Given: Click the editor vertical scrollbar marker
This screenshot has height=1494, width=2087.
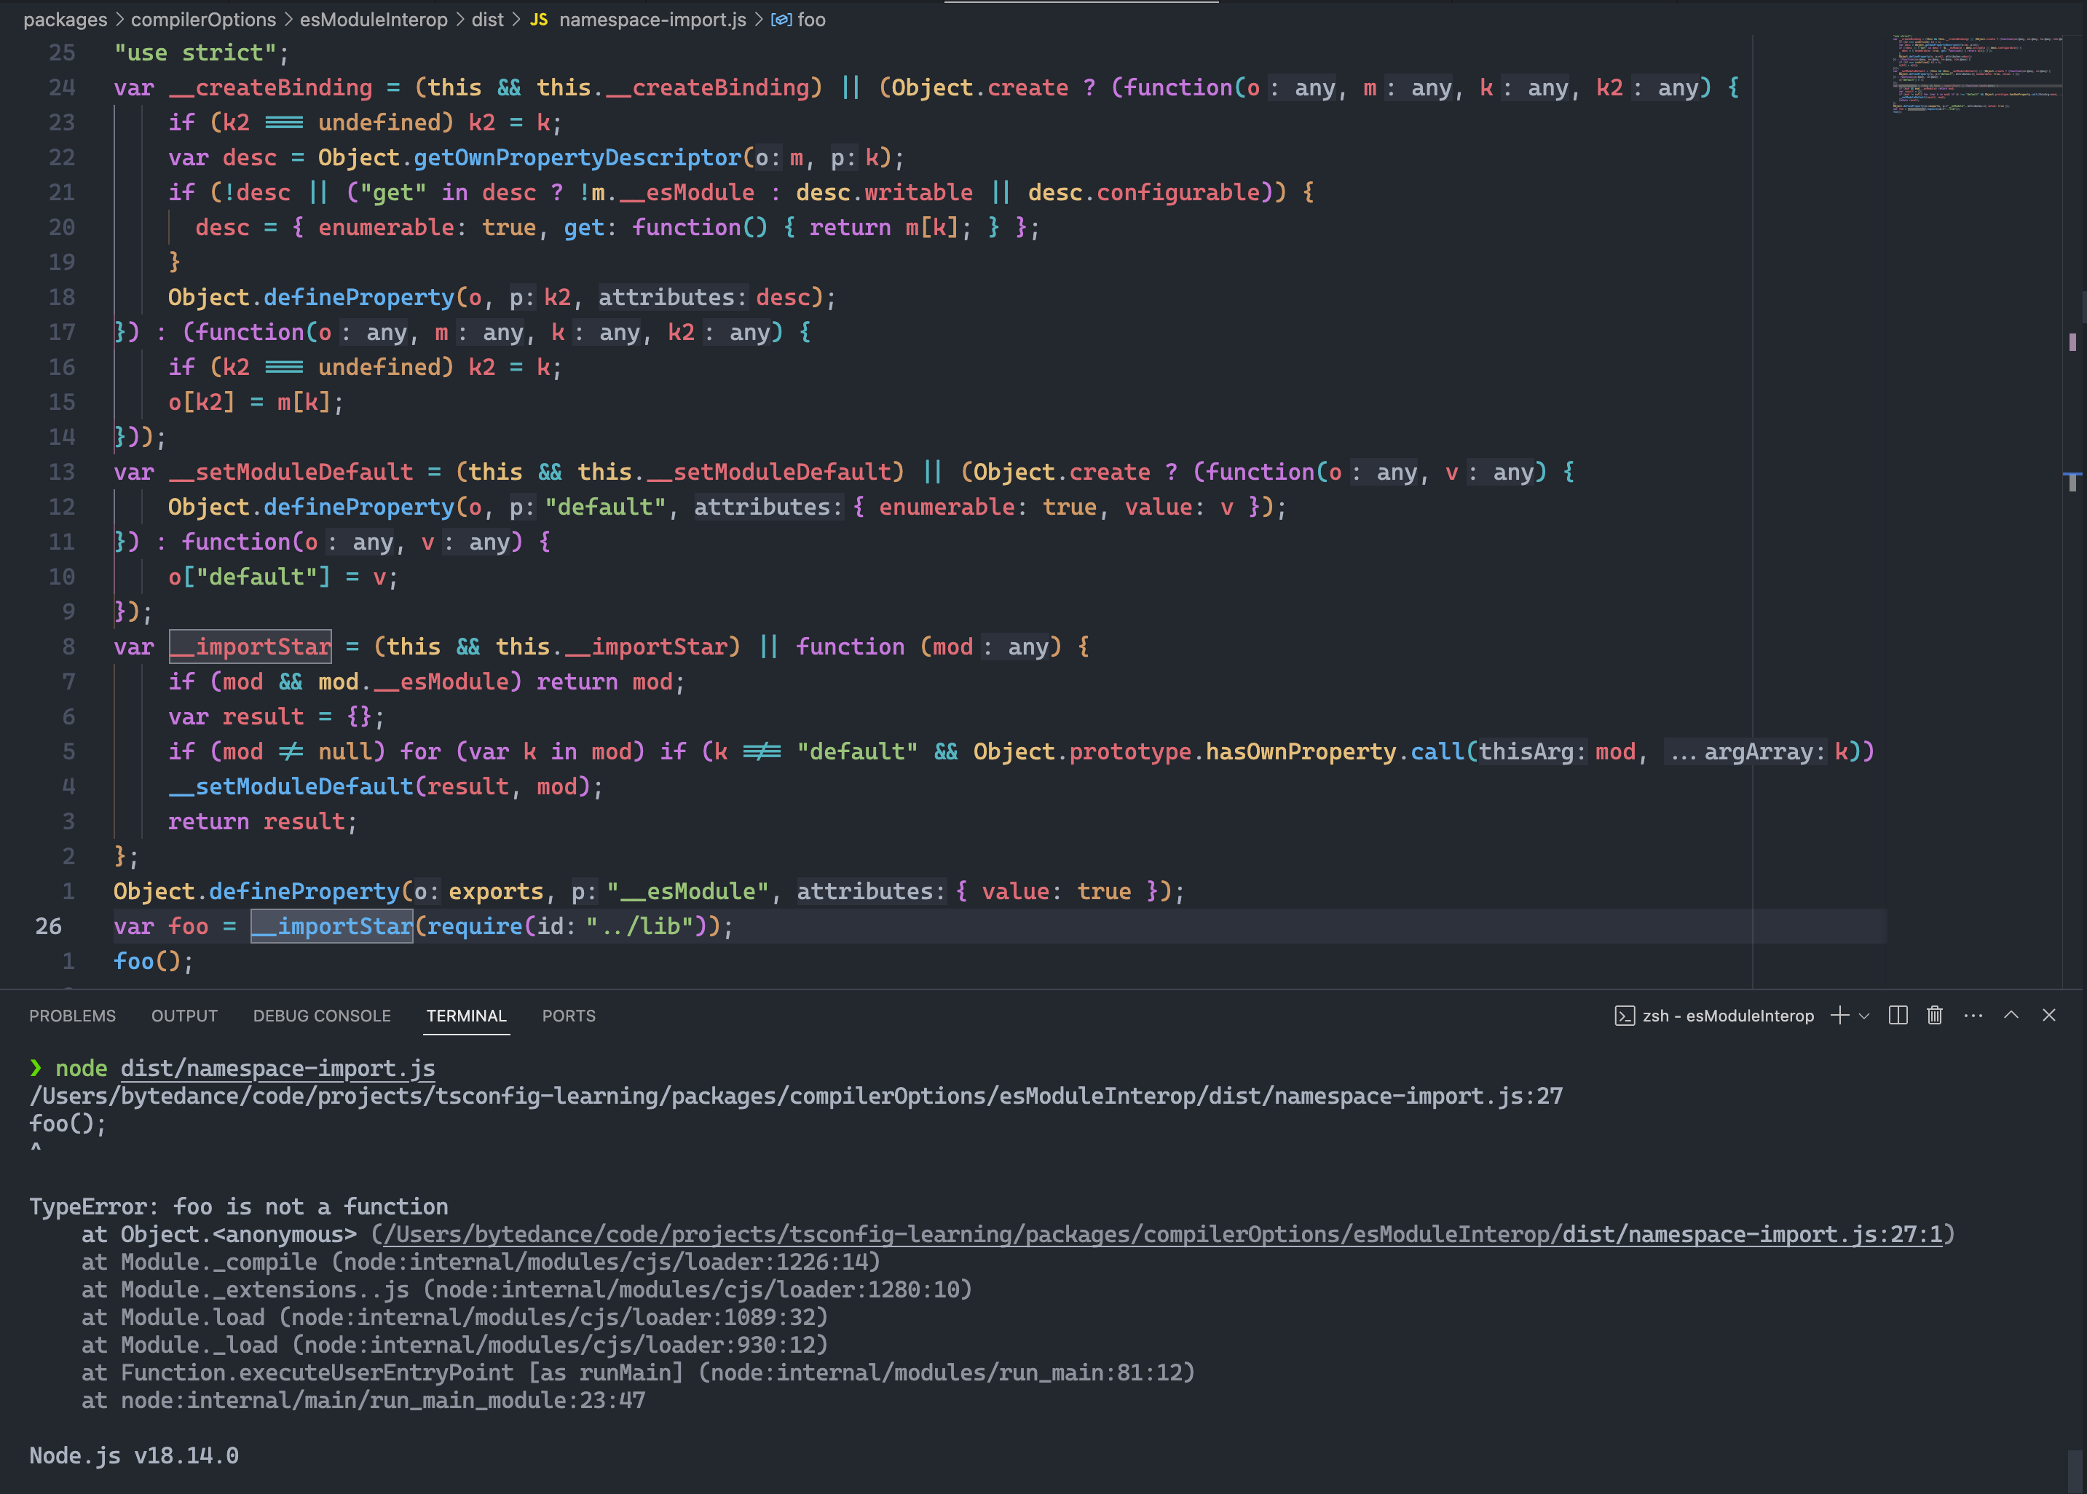Looking at the screenshot, I should (x=2072, y=342).
